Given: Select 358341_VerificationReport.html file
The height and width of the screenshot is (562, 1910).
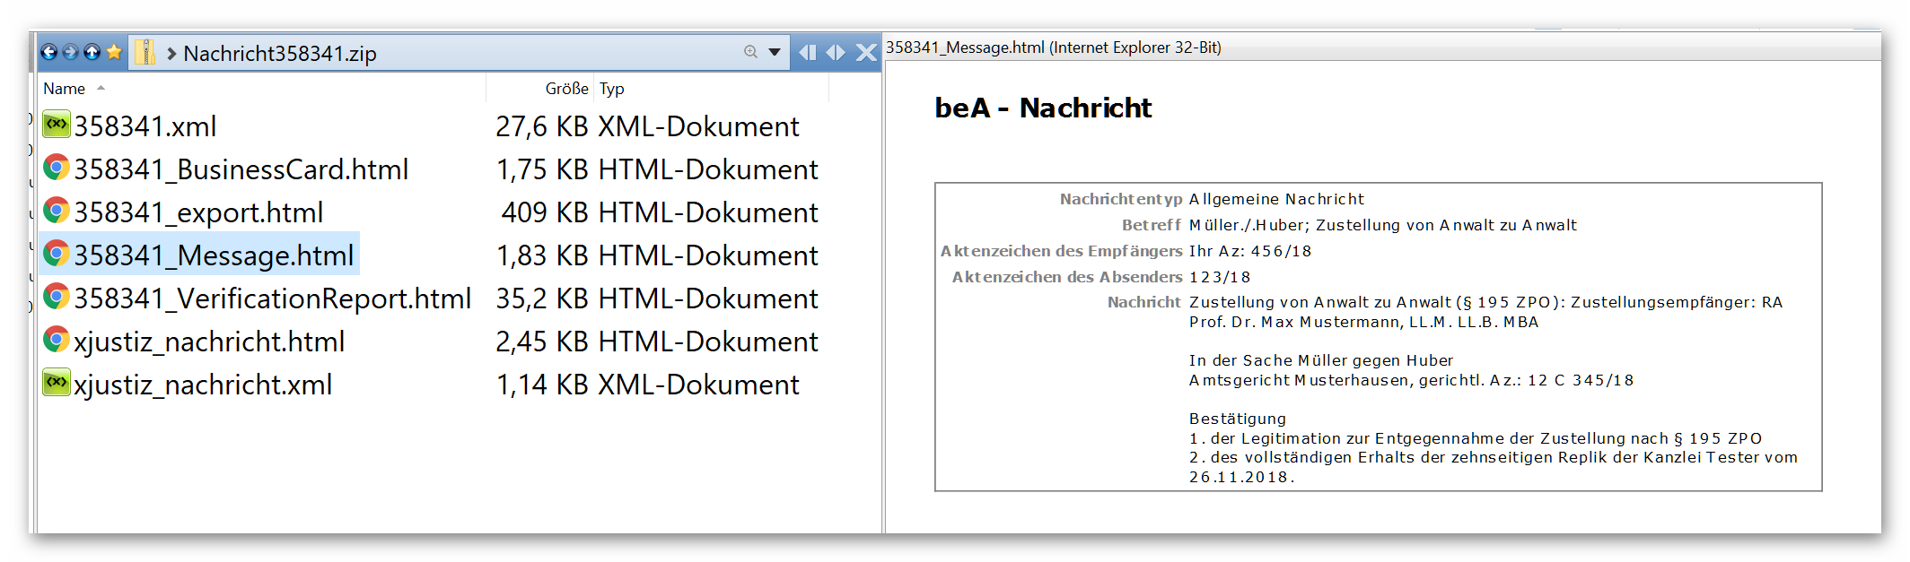Looking at the screenshot, I should (x=272, y=298).
